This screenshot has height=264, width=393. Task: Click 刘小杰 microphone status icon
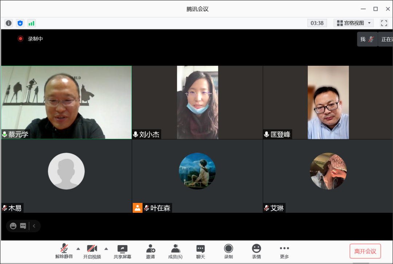pos(136,134)
